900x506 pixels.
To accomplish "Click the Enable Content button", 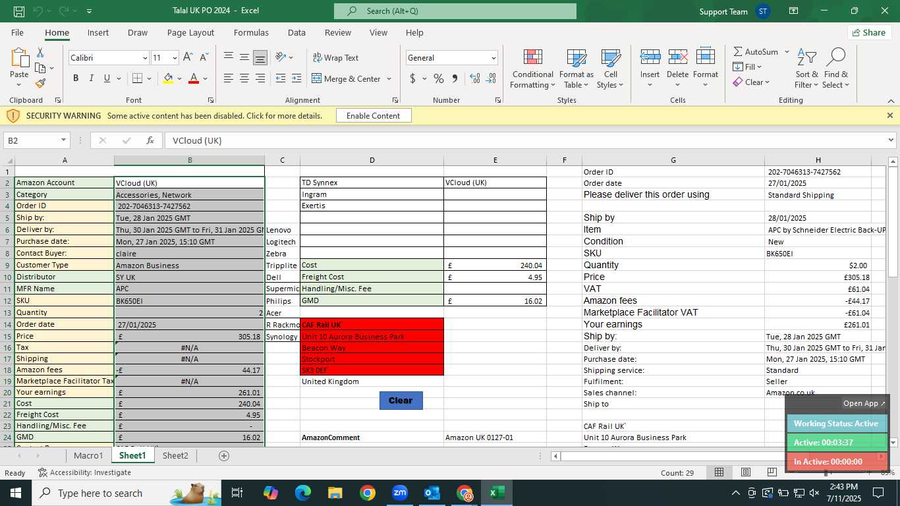I will pos(374,115).
